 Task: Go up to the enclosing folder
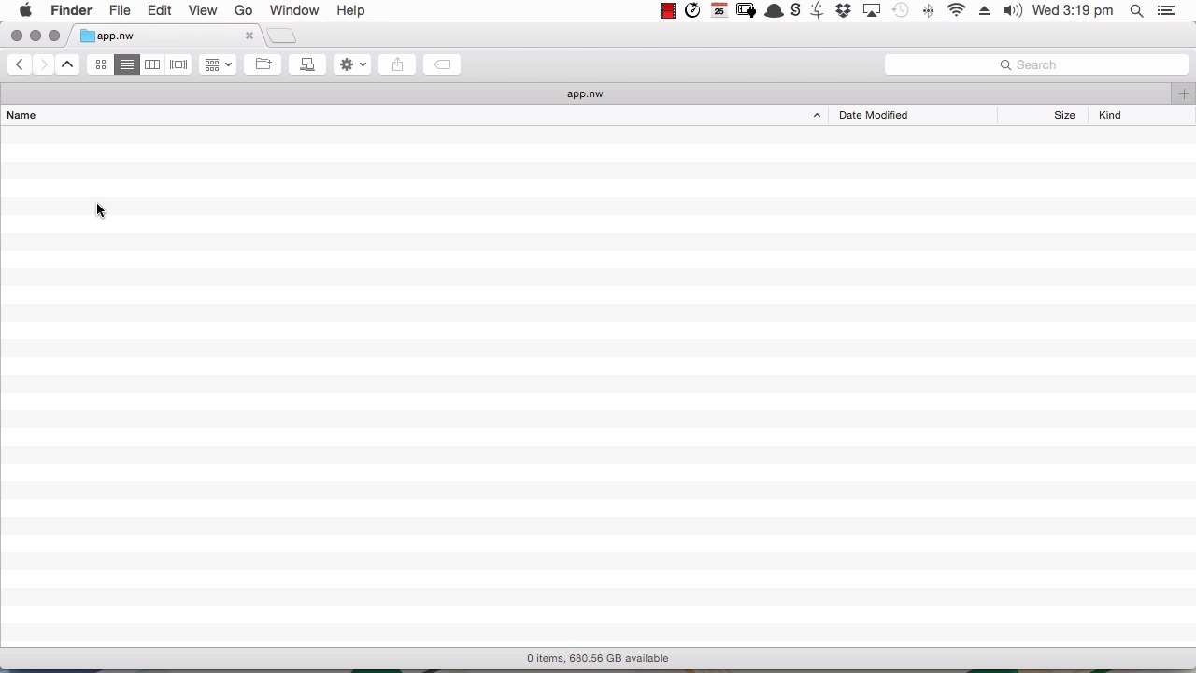(67, 64)
